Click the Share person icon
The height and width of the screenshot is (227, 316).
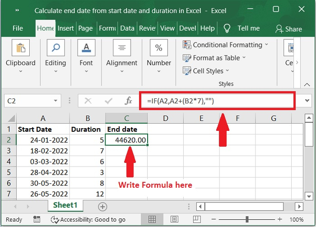279,29
